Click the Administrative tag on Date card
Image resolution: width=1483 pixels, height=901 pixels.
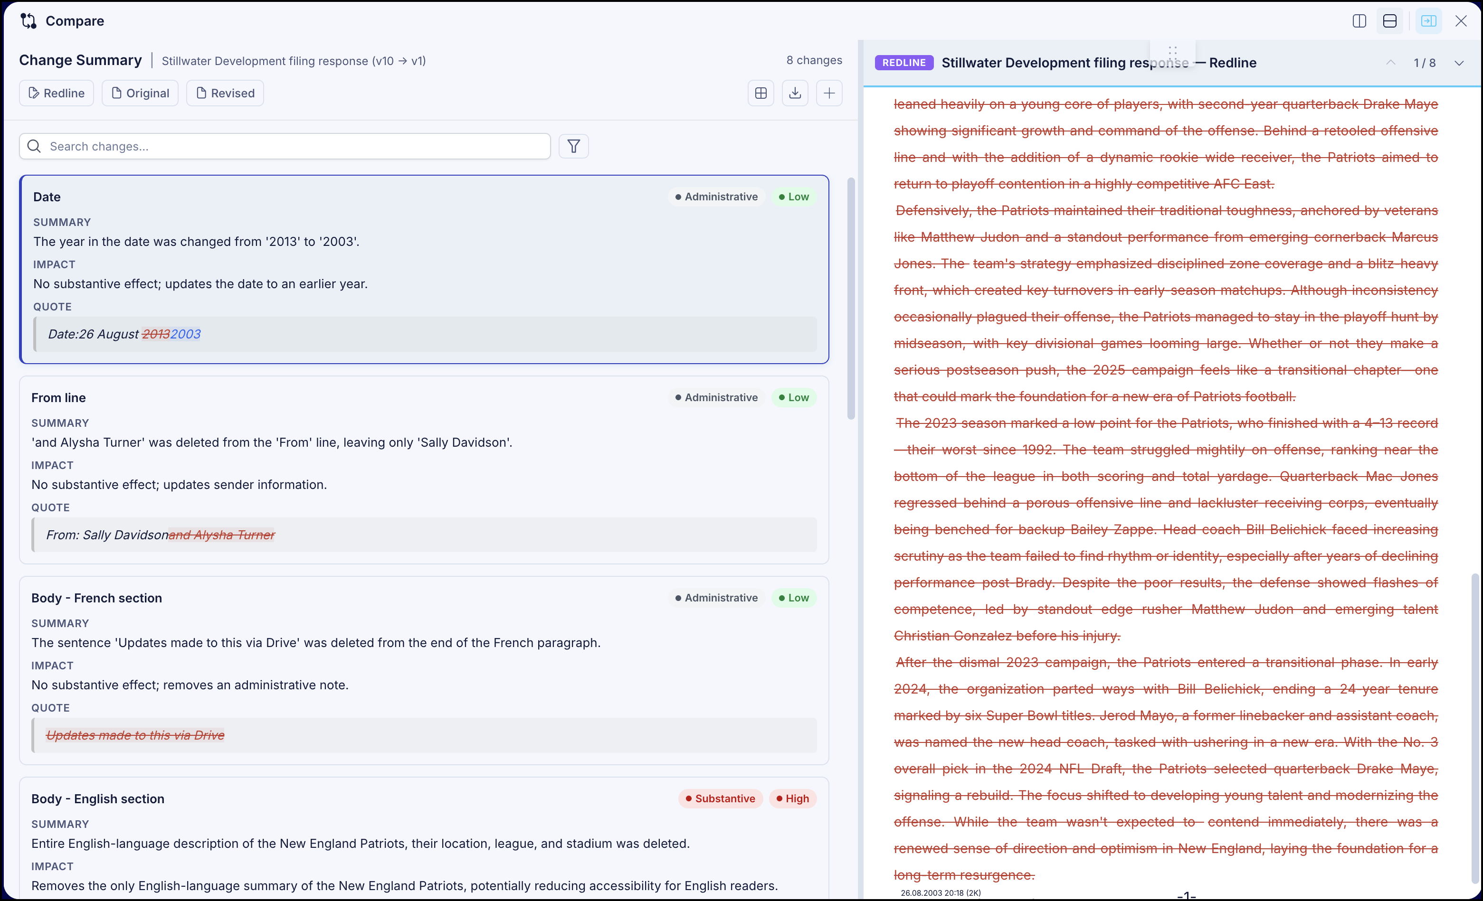[716, 197]
